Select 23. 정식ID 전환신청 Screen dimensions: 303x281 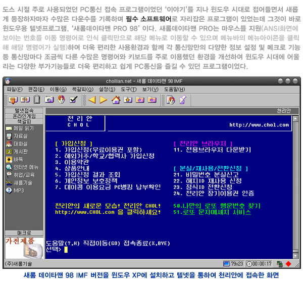[203, 187]
